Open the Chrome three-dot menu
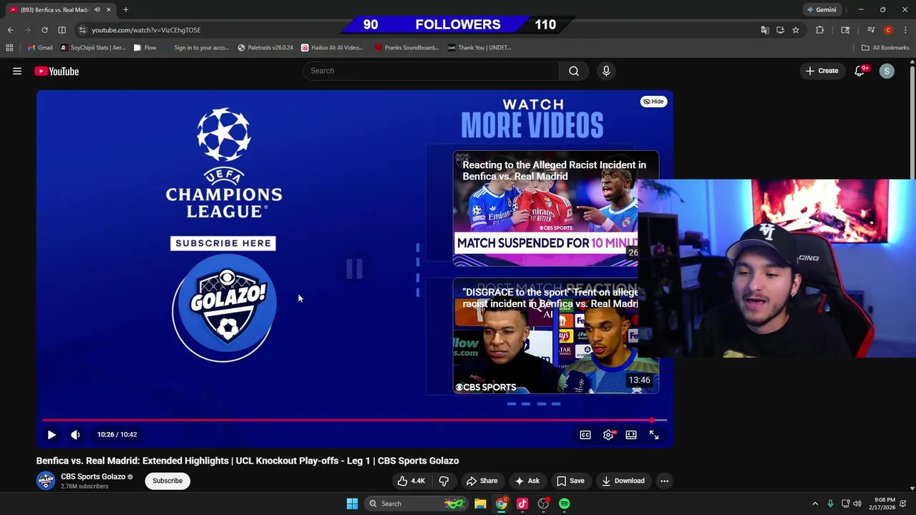This screenshot has width=916, height=515. pyautogui.click(x=905, y=30)
